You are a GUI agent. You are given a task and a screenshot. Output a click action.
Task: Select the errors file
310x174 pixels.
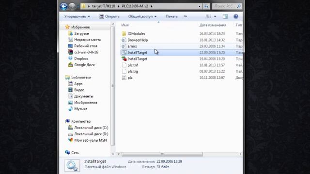pos(132,46)
